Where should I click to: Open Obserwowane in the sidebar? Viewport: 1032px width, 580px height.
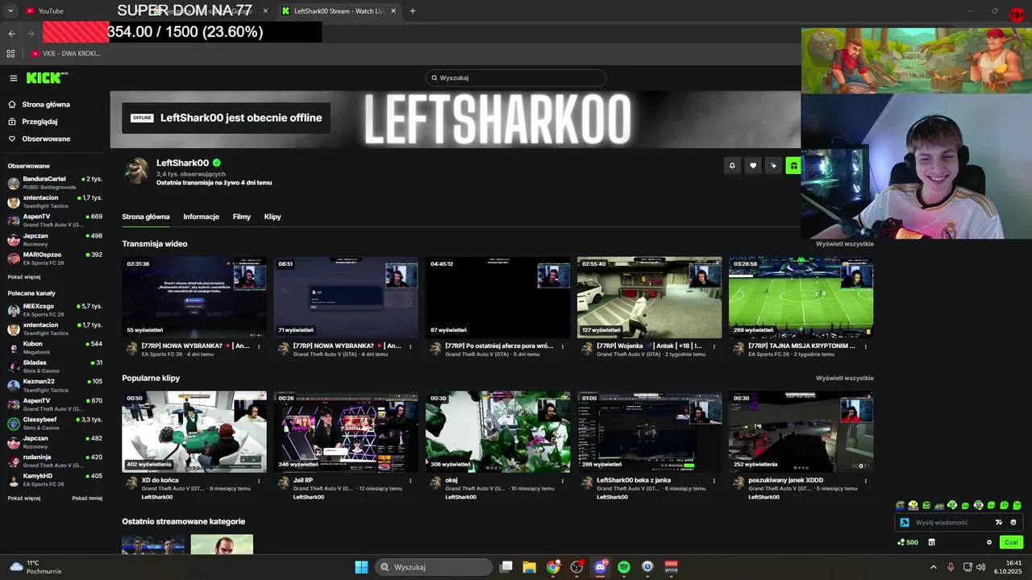coord(46,139)
